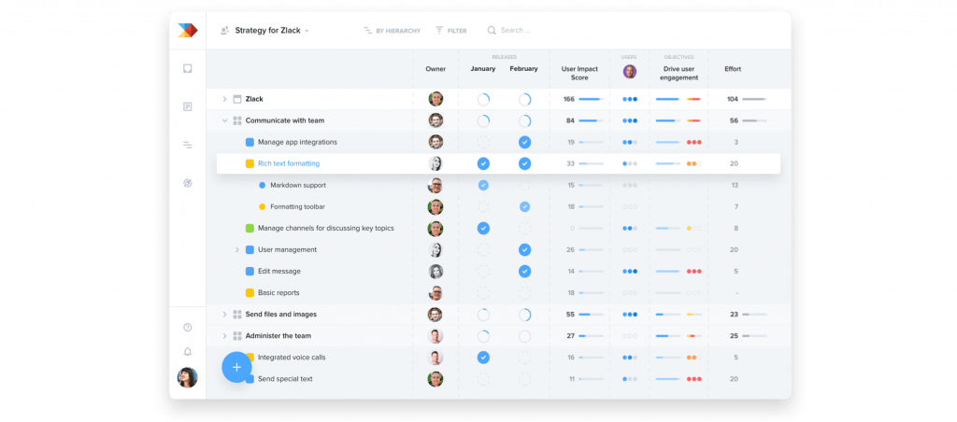This screenshot has height=422, width=957.
Task: Toggle February release for User management
Action: point(524,250)
